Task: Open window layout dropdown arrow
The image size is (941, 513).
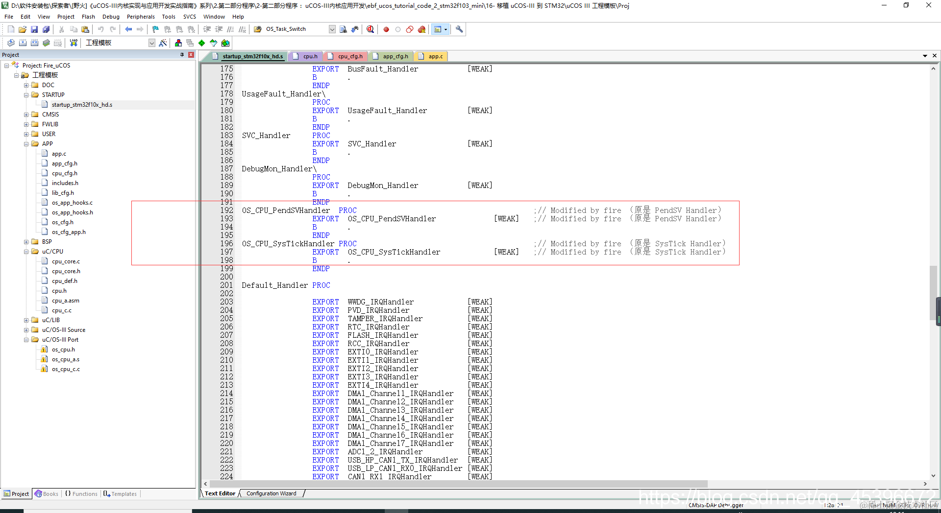Action: 446,29
